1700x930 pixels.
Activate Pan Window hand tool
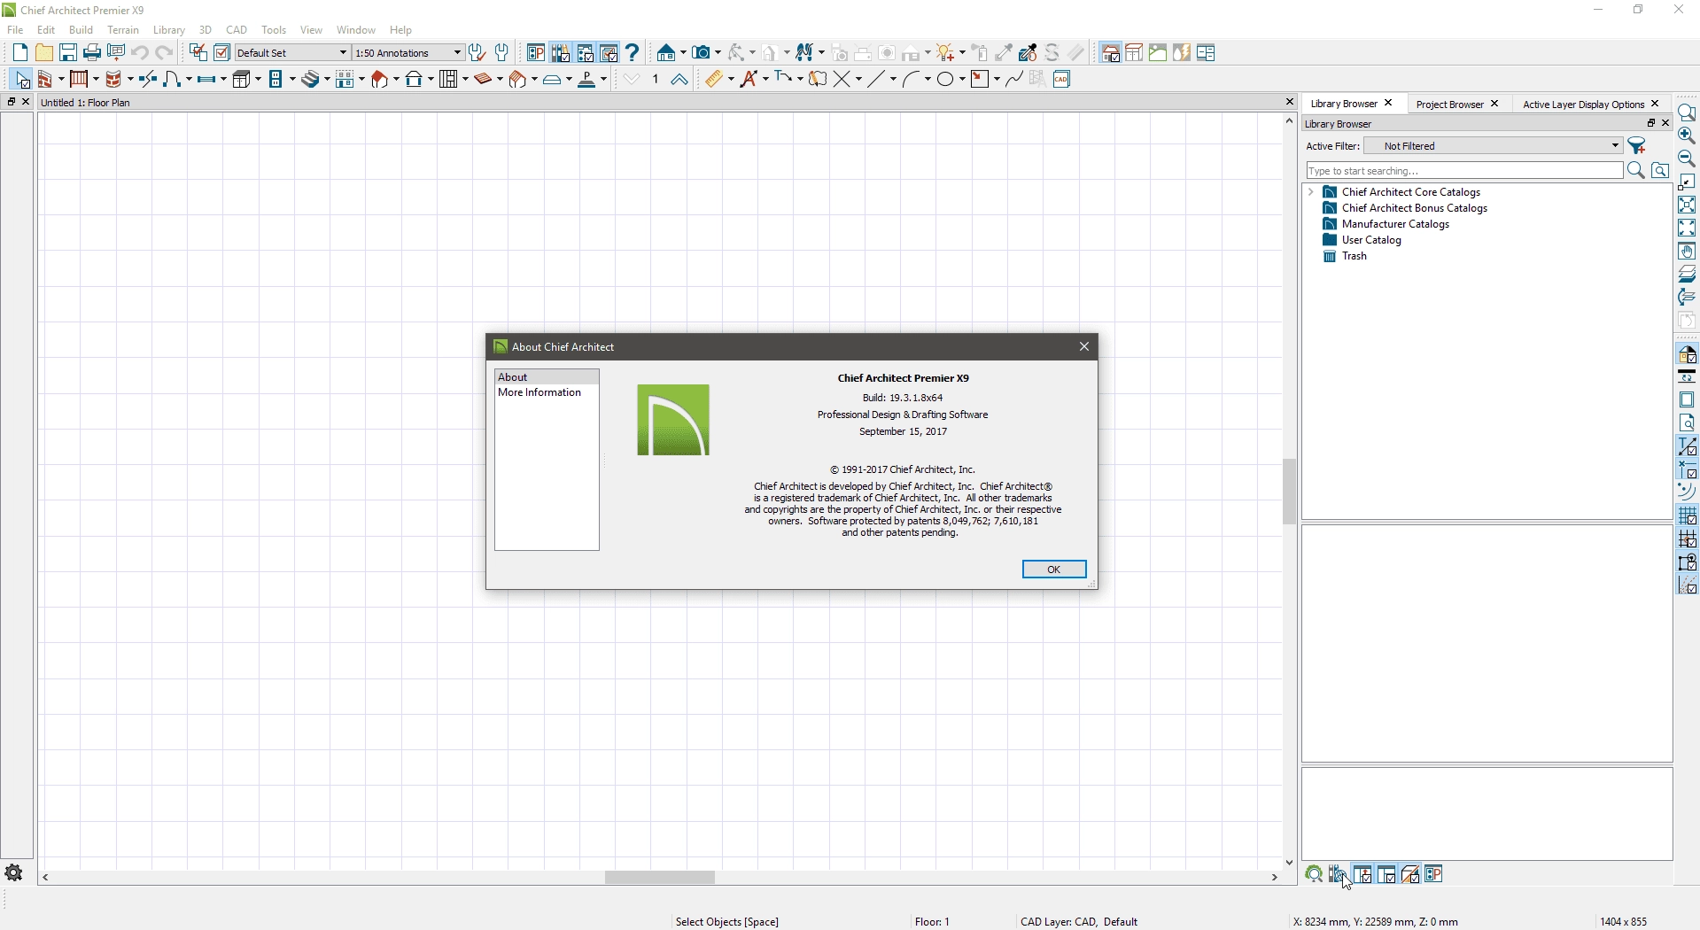[1687, 252]
